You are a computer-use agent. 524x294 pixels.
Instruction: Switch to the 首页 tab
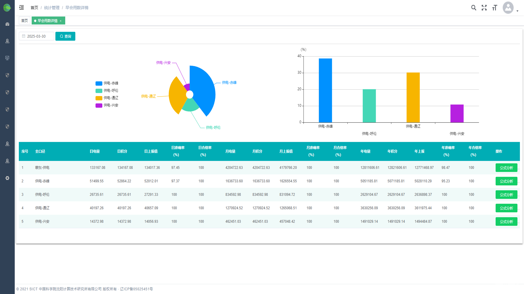click(25, 21)
